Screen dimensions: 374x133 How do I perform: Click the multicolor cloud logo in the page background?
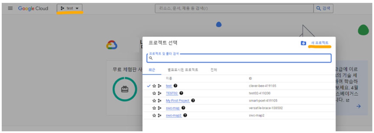click(x=111, y=45)
